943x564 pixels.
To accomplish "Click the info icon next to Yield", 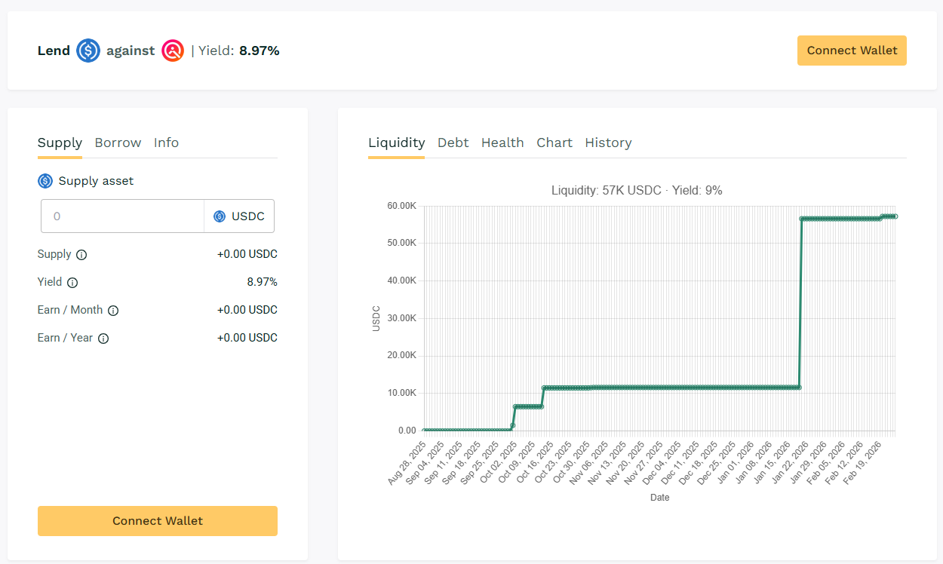I will click(x=72, y=283).
